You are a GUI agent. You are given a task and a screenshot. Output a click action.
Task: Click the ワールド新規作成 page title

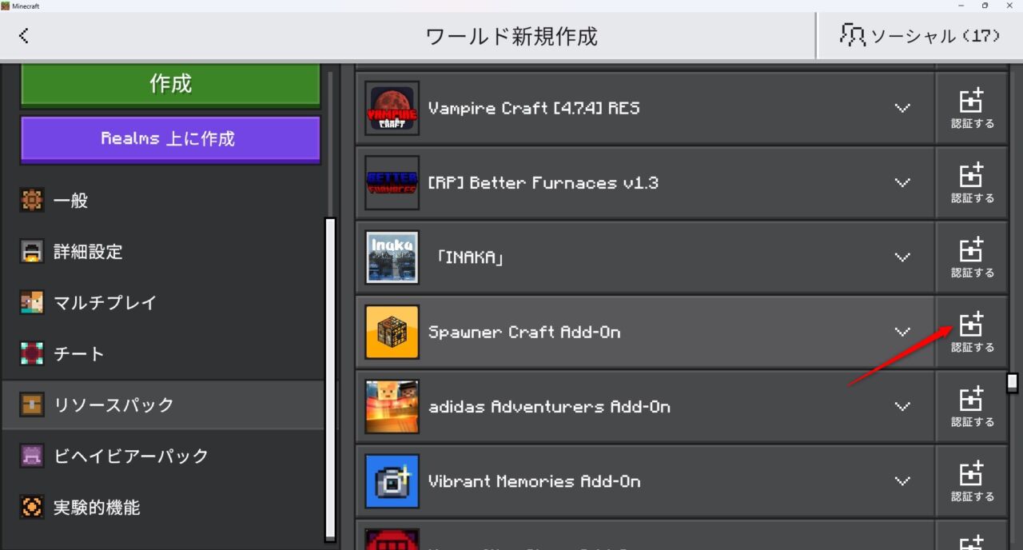[511, 36]
